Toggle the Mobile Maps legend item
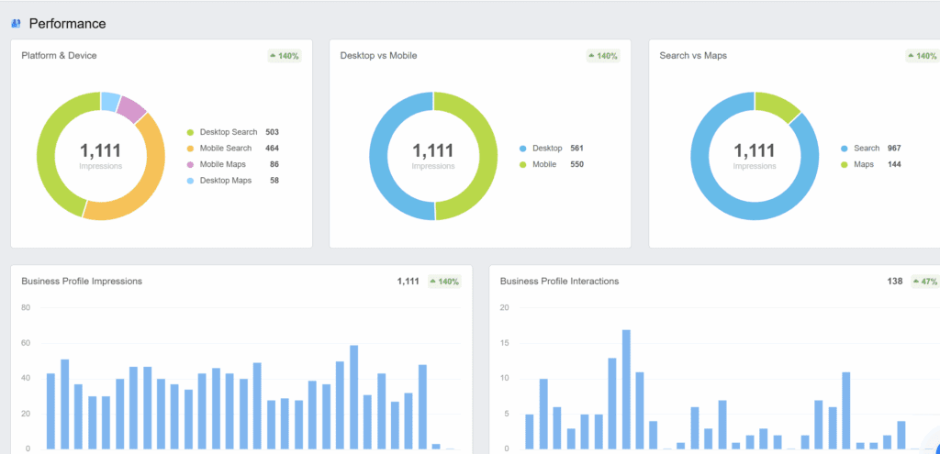This screenshot has height=454, width=940. (221, 164)
